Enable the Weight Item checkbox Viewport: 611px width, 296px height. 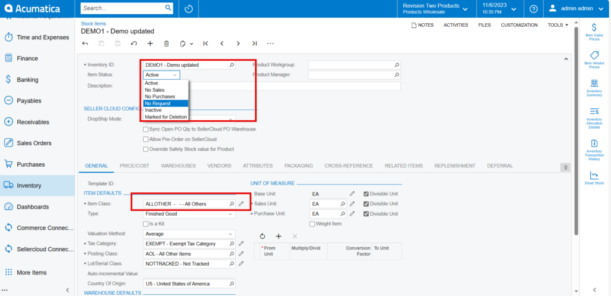click(x=312, y=224)
